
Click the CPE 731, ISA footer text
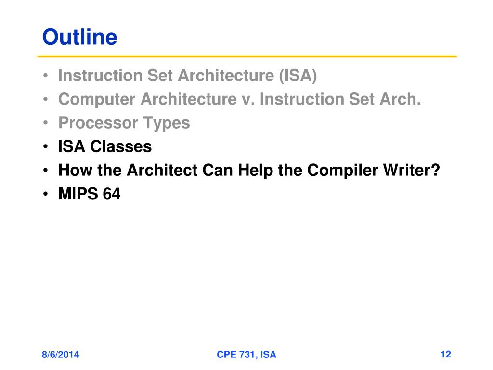coord(246,355)
